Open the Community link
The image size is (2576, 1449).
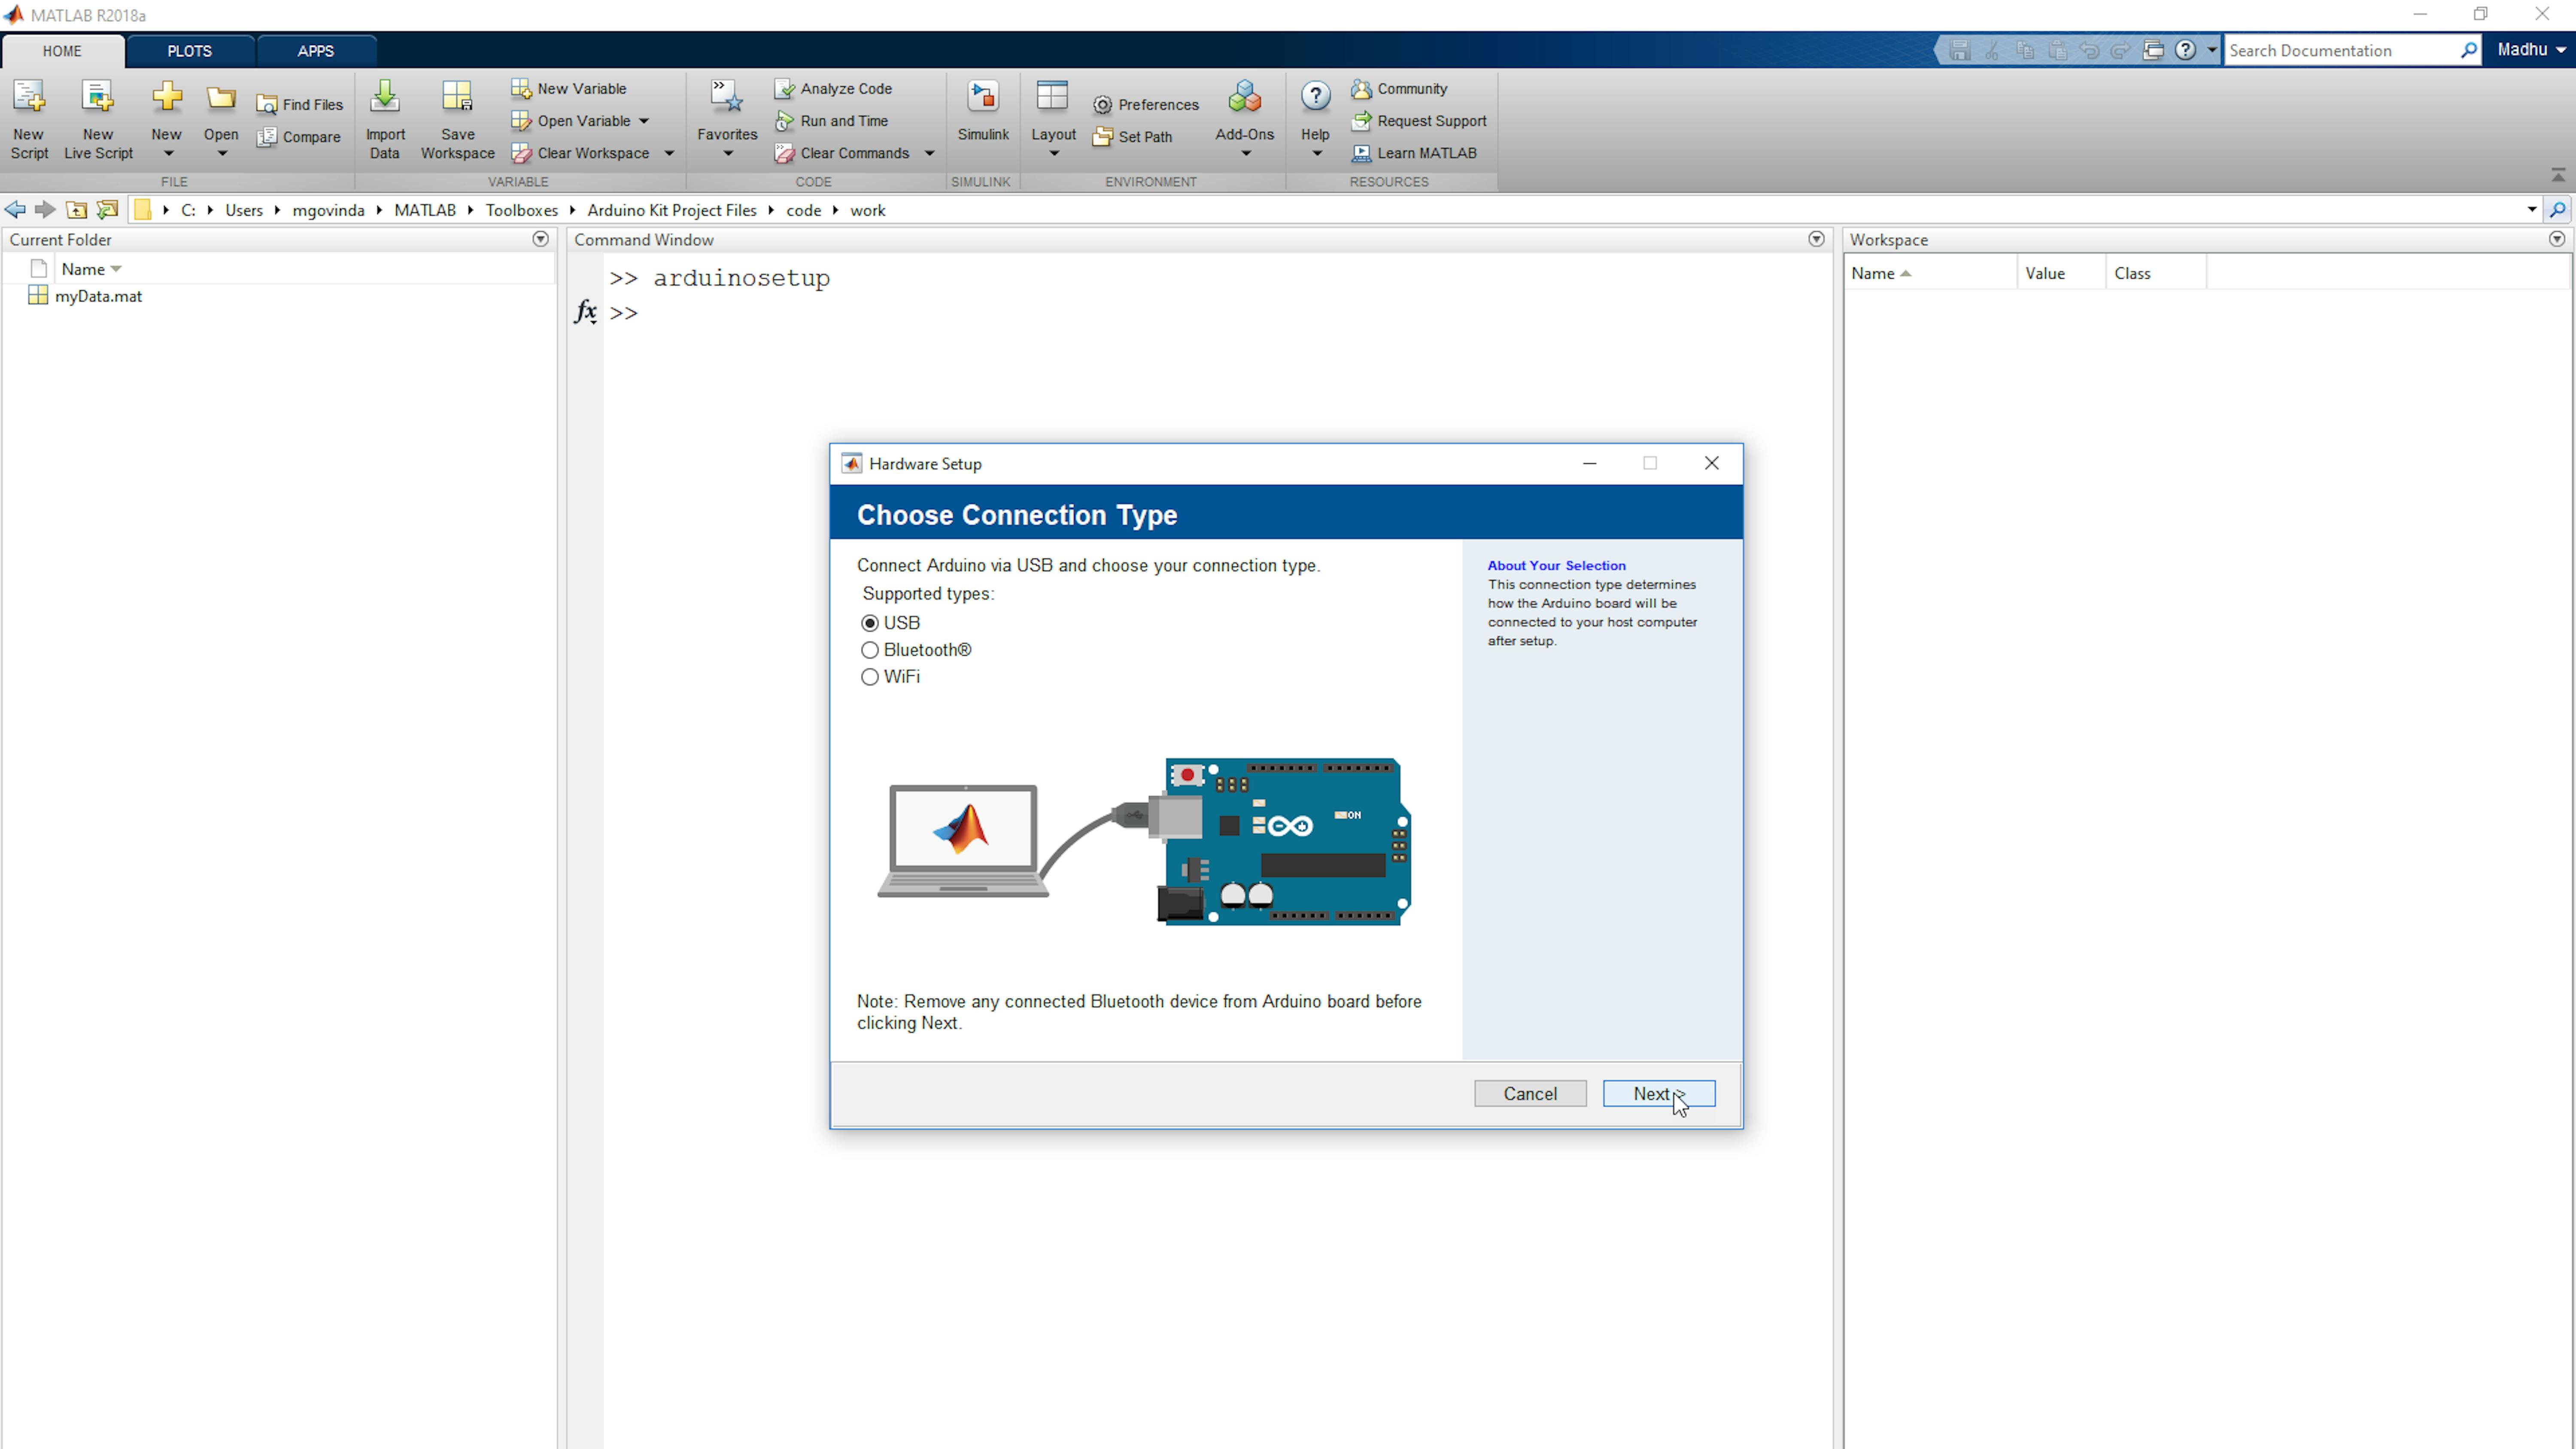pyautogui.click(x=1399, y=88)
